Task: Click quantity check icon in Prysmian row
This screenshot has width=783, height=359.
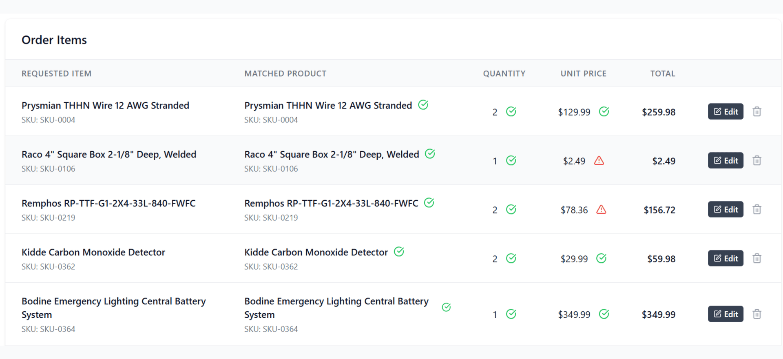Action: point(511,111)
